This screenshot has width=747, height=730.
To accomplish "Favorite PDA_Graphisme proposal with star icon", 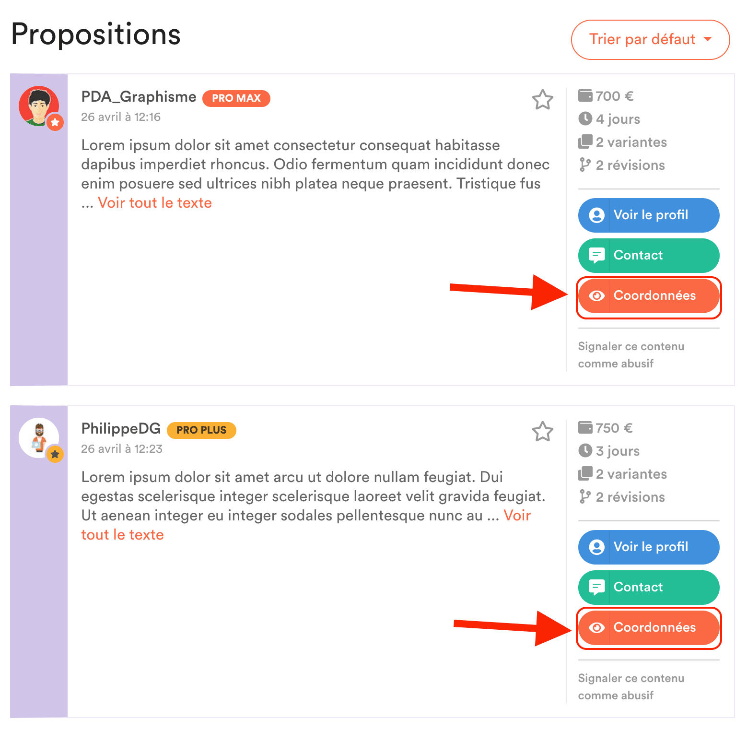I will point(543,100).
